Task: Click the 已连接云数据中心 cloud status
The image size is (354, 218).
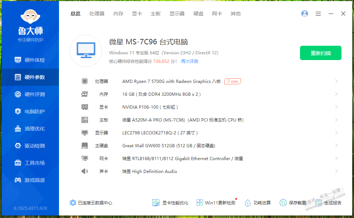Action: 91,203
